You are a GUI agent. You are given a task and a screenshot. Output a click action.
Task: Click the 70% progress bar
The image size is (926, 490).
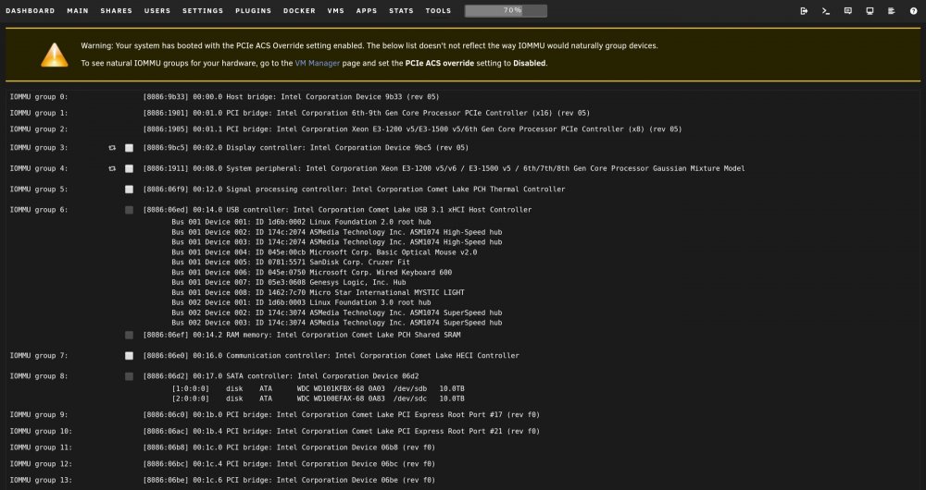(x=507, y=10)
